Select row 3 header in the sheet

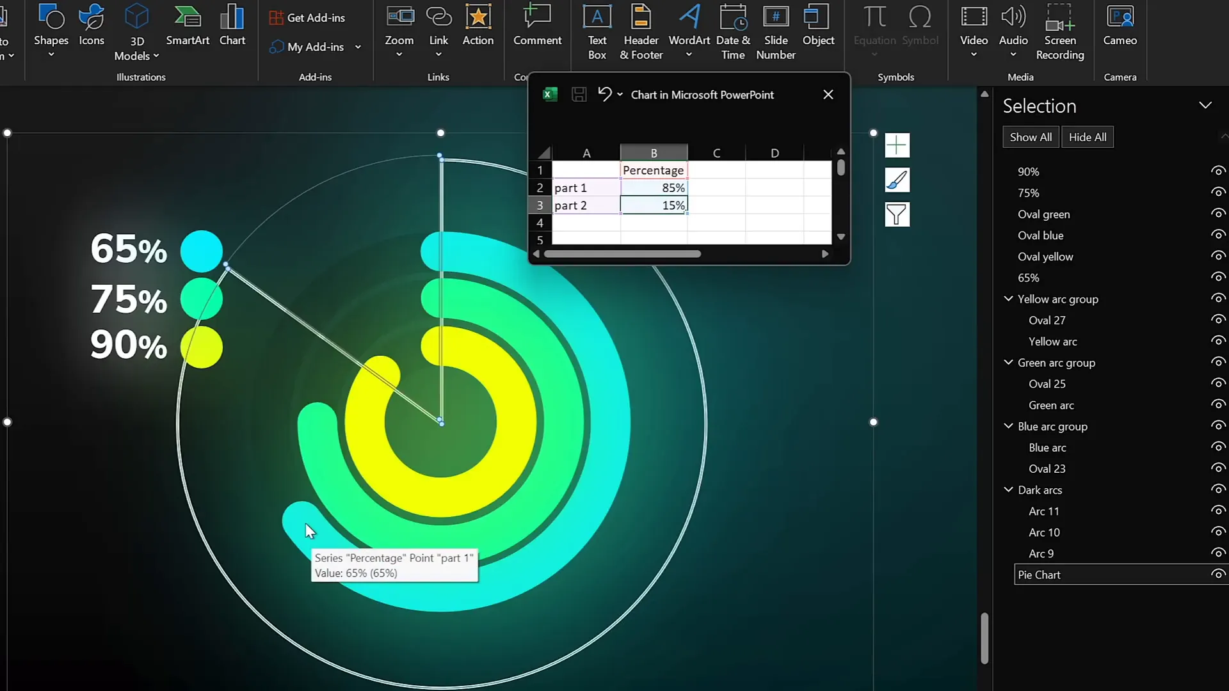tap(540, 205)
